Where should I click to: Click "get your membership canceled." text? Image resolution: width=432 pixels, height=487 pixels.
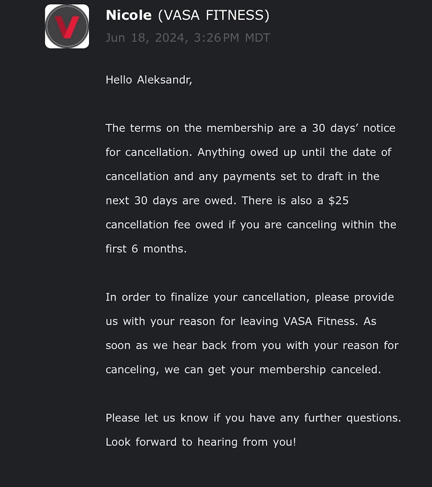[294, 370]
